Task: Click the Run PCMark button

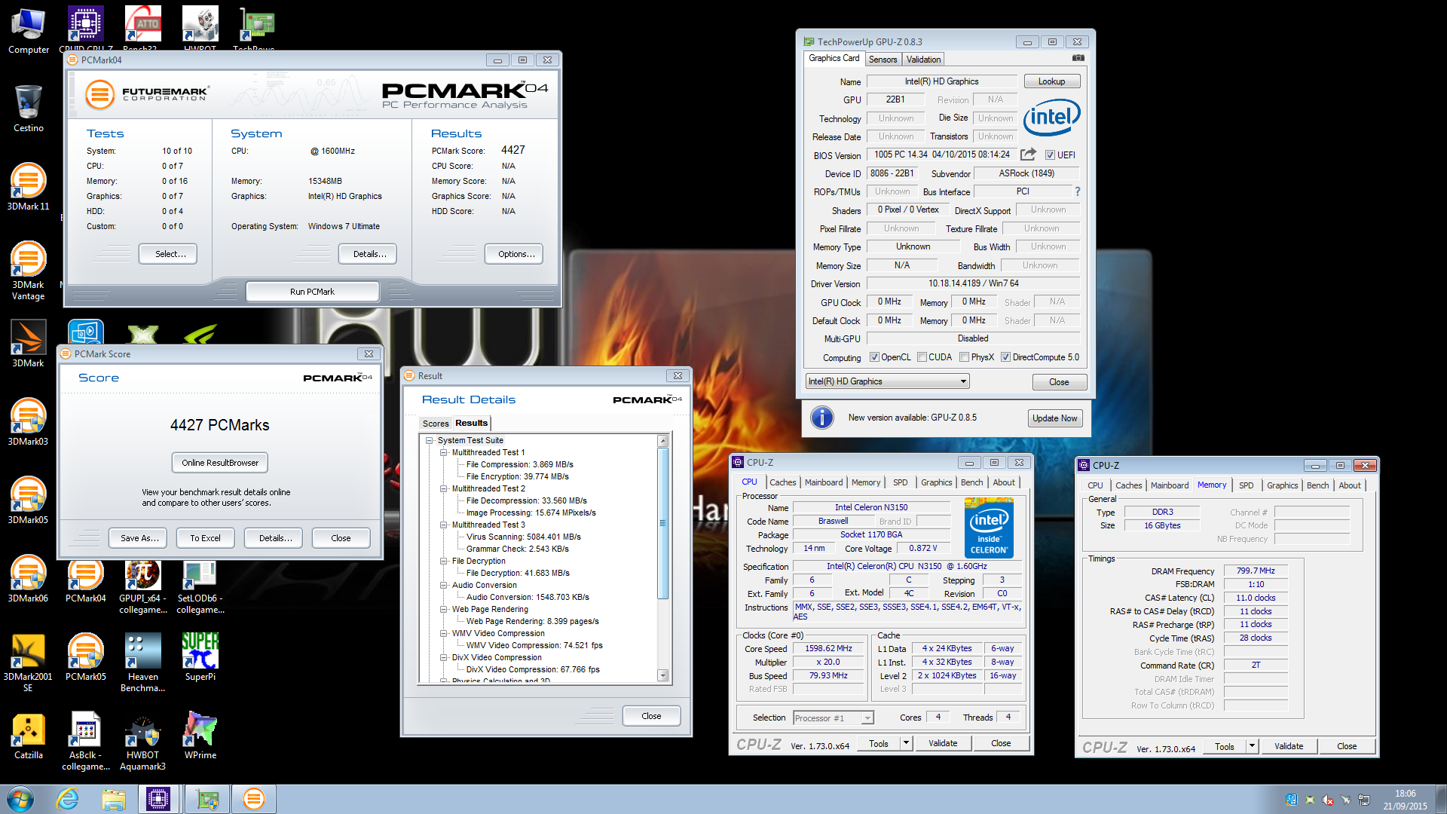Action: (312, 292)
